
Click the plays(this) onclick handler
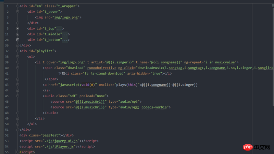[x=127, y=85]
